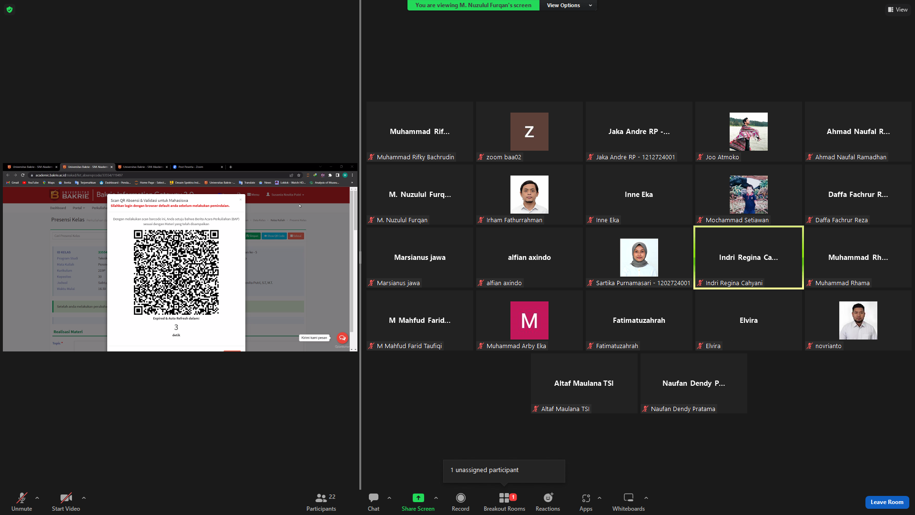This screenshot has width=915, height=515.
Task: Open the View Options dropdown
Action: point(568,5)
